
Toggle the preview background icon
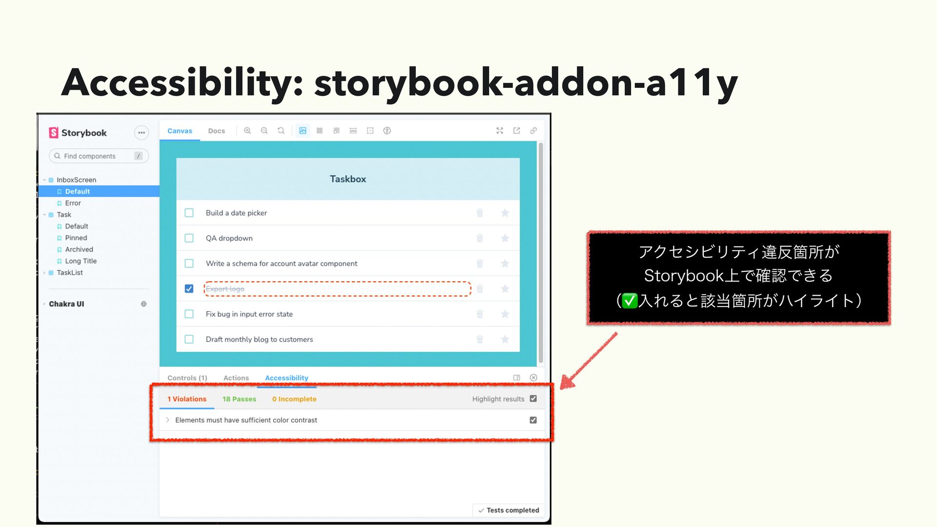click(x=303, y=131)
